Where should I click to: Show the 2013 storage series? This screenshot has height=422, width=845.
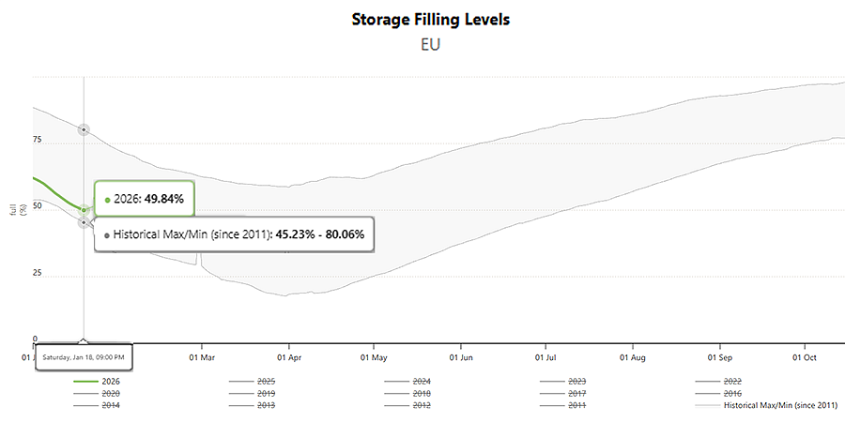coord(267,405)
